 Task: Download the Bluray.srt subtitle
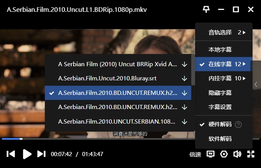click(184, 78)
